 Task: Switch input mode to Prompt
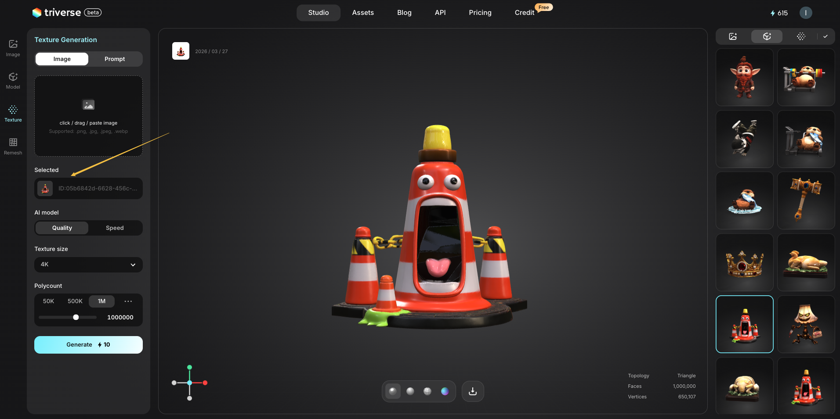click(x=115, y=59)
